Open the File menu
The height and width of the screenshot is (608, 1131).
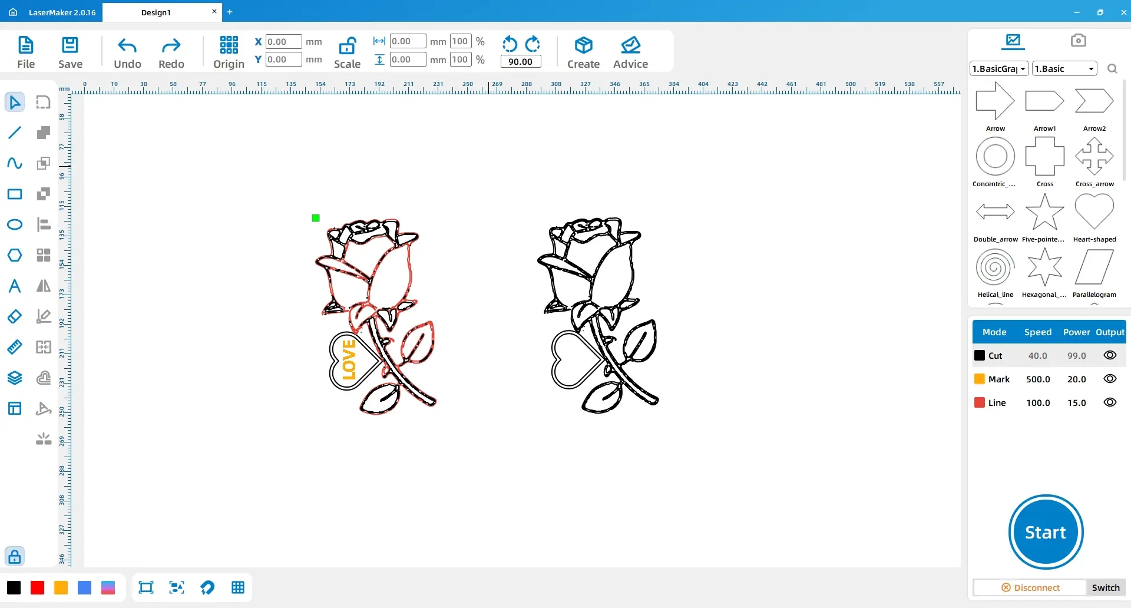[26, 52]
